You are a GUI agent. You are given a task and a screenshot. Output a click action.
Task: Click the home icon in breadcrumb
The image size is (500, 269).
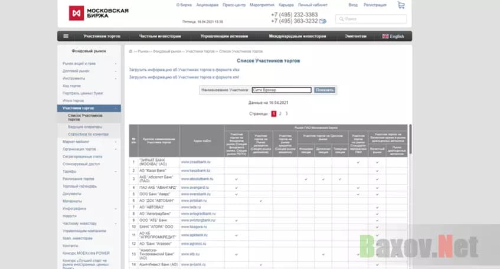(131, 51)
